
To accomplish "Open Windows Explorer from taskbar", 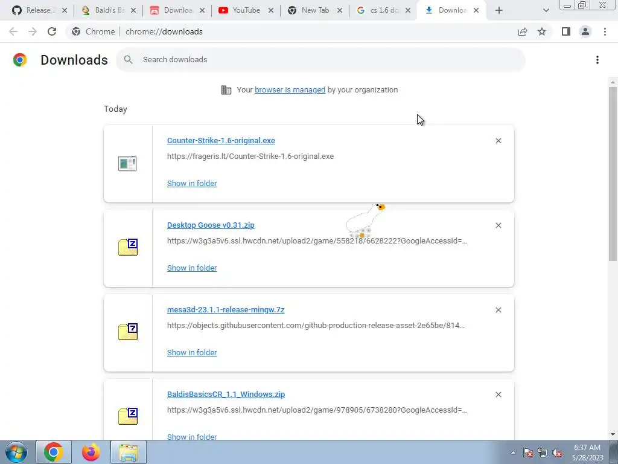I will 129,452.
